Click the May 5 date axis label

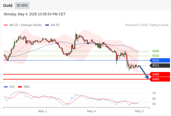pos(139,111)
